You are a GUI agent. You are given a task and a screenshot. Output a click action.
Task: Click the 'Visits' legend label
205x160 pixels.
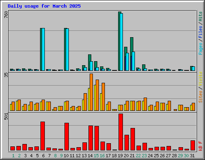(x=200, y=79)
